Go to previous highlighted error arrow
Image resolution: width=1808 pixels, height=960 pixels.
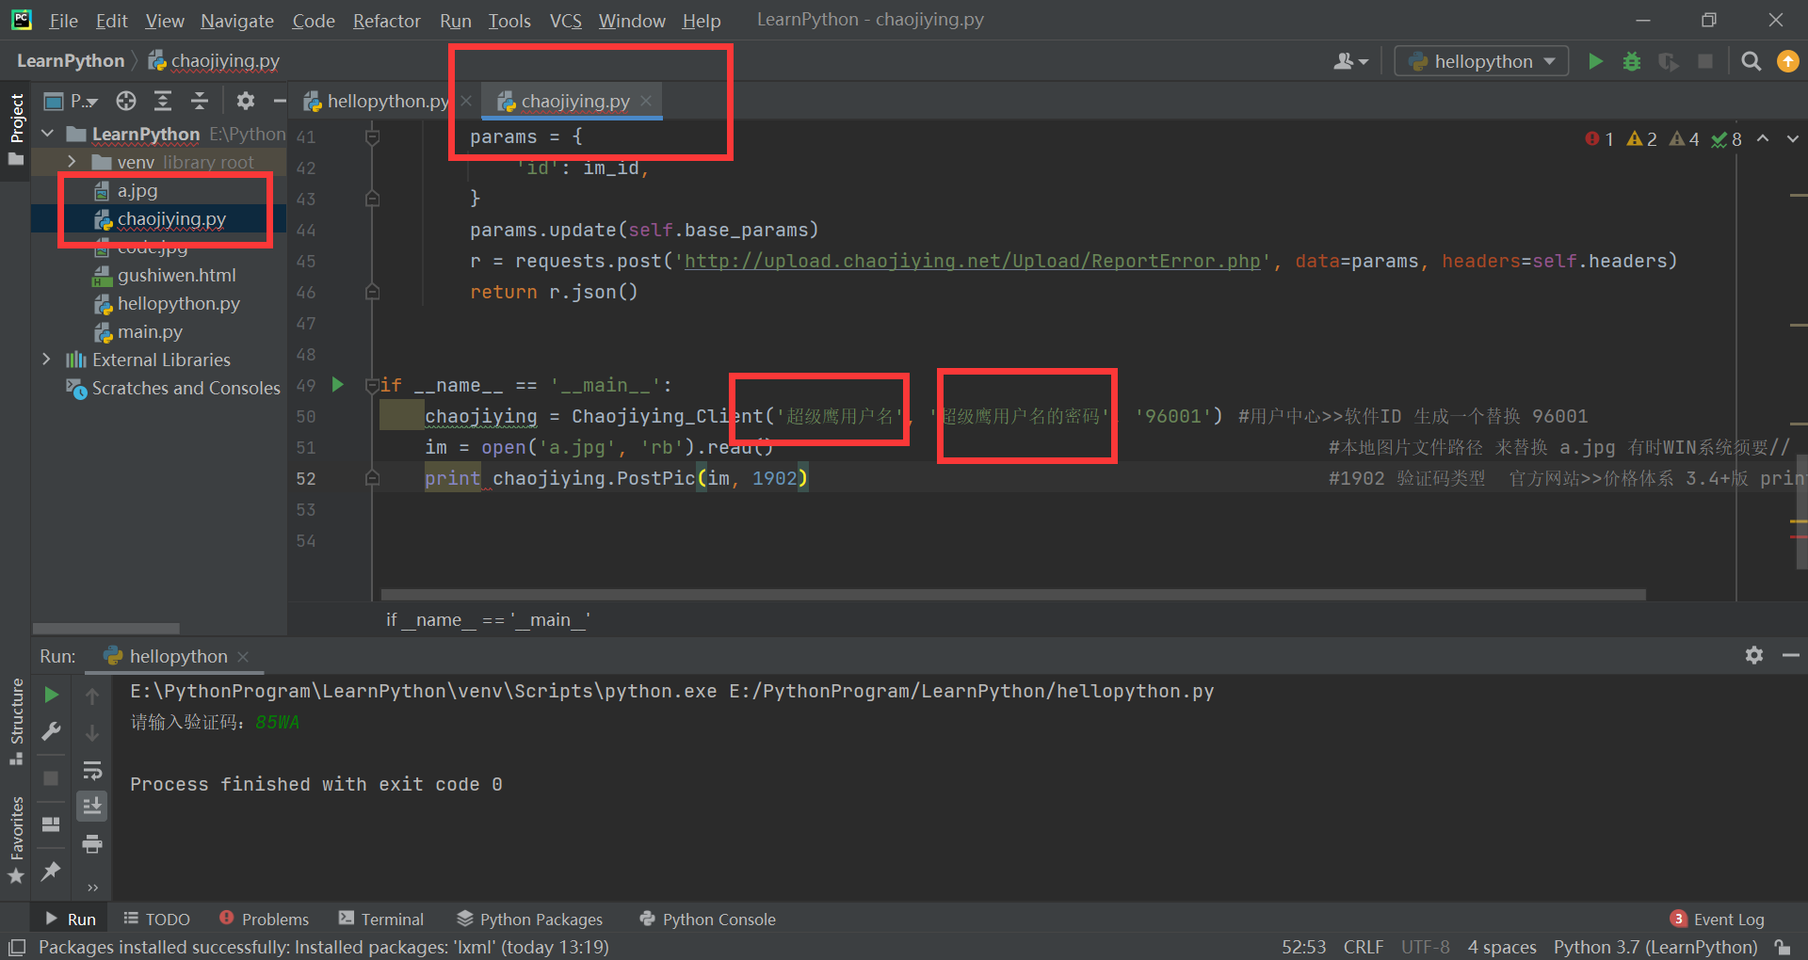1763,138
